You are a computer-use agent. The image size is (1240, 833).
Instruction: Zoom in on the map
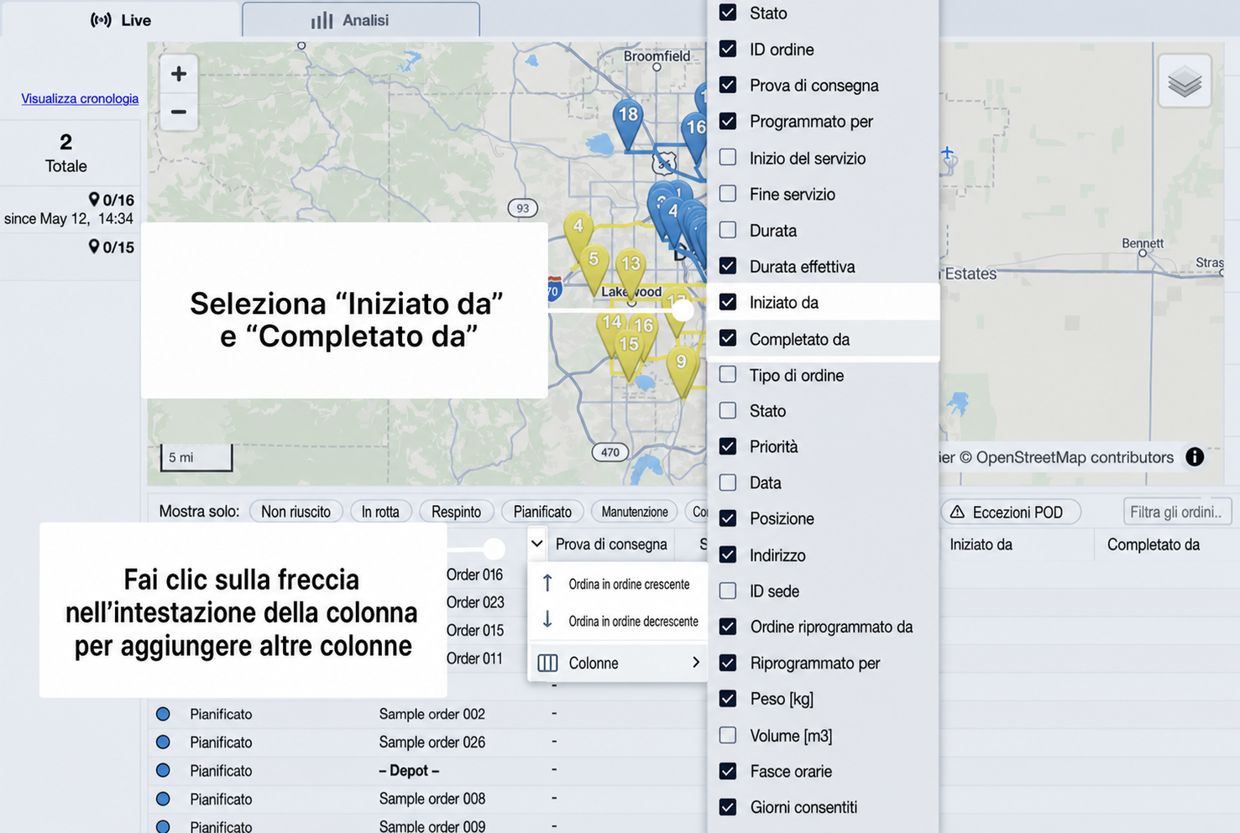coord(179,74)
